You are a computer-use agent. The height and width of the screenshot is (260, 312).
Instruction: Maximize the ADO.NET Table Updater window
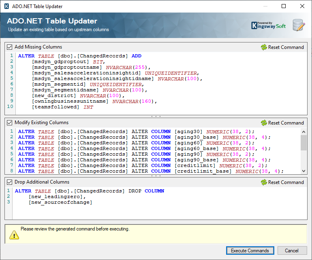coord(284,6)
